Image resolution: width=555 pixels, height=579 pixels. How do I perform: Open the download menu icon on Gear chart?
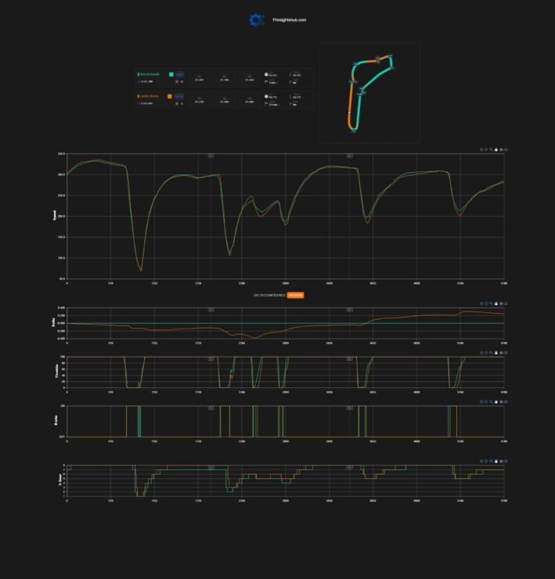506,461
